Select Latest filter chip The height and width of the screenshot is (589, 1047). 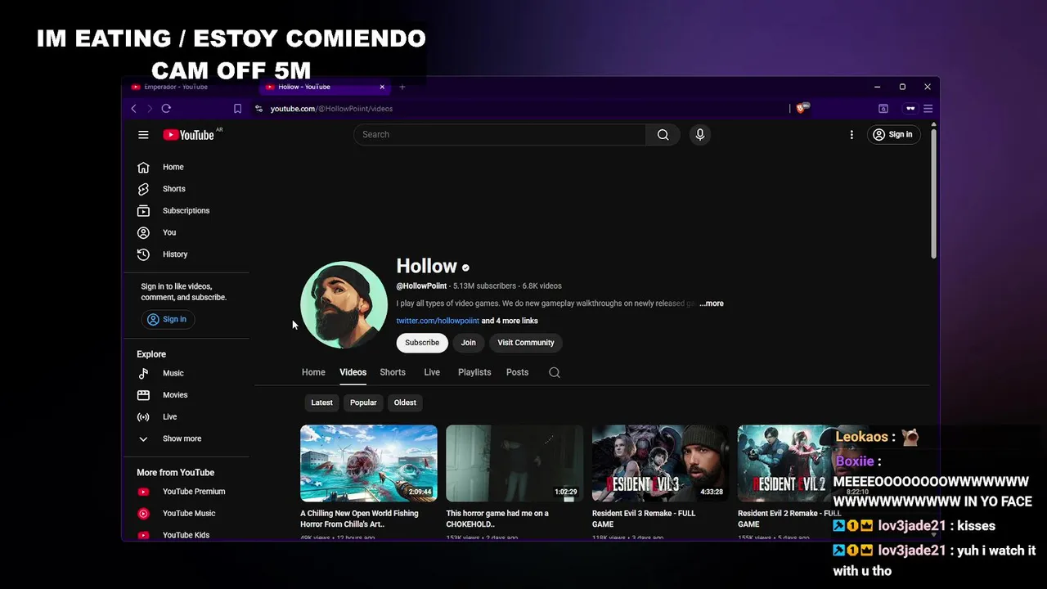coord(321,402)
